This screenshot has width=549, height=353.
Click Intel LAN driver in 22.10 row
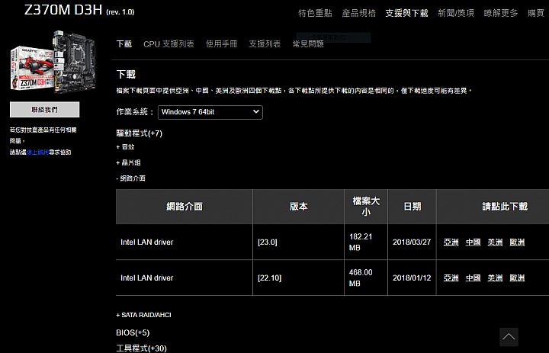147,278
